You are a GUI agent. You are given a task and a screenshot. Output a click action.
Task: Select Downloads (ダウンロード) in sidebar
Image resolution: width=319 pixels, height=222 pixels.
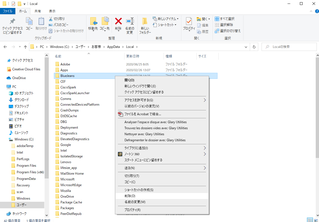click(x=19, y=100)
